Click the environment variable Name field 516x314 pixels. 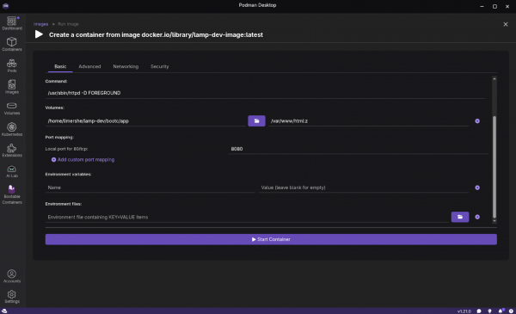point(150,188)
